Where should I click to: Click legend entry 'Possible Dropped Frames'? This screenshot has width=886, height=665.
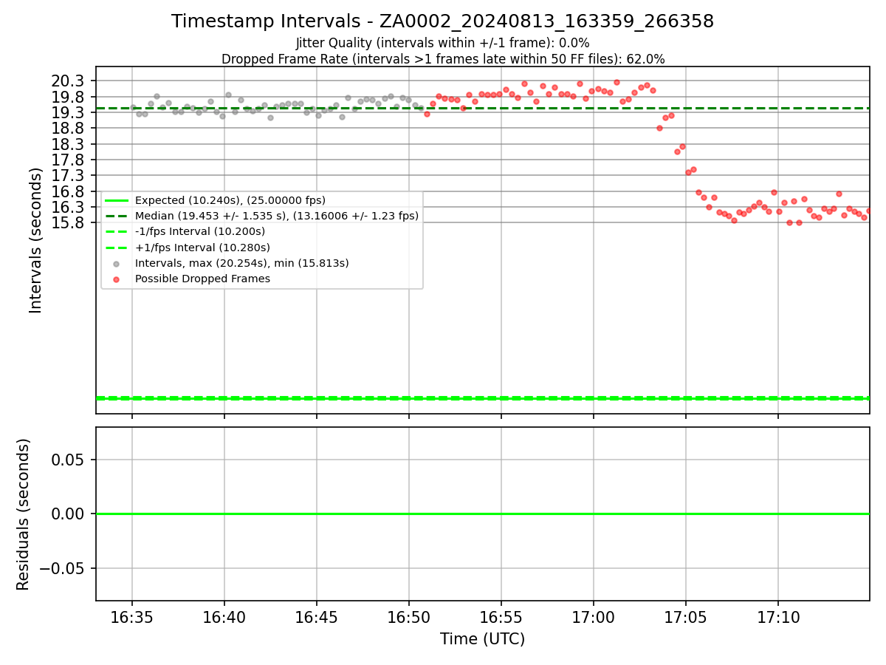coord(202,279)
